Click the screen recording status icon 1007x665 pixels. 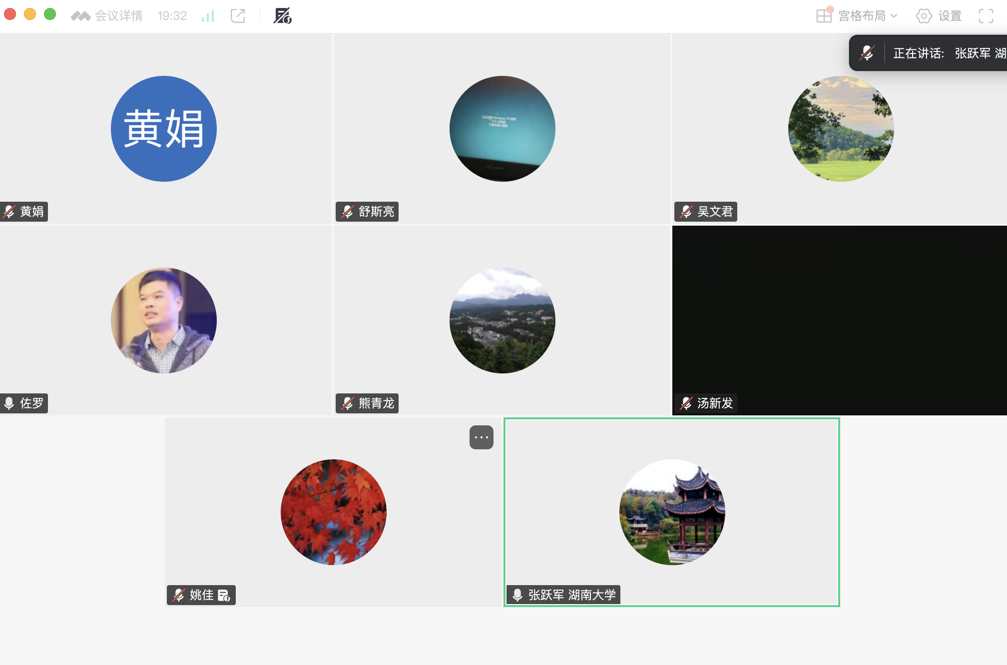[x=282, y=16]
